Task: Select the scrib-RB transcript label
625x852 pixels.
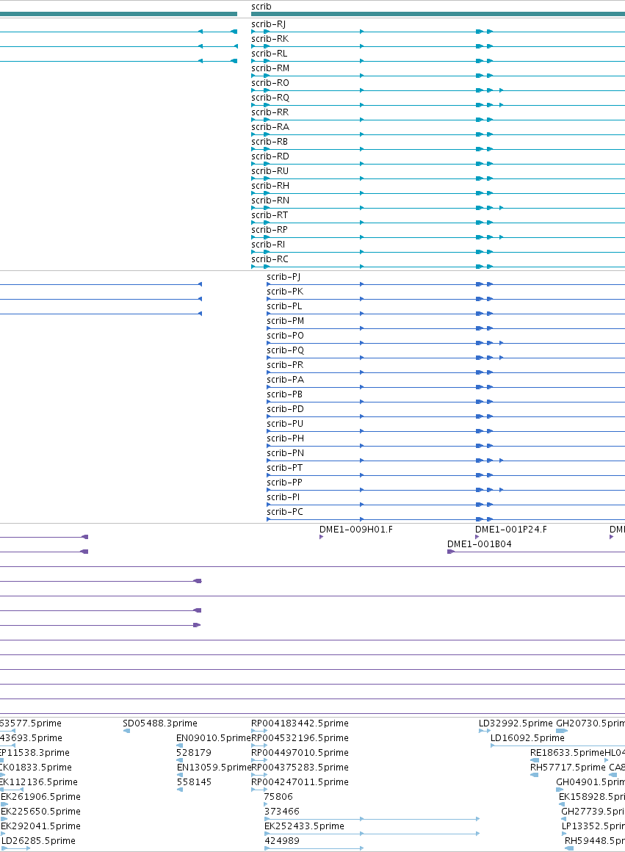Action: tap(270, 141)
